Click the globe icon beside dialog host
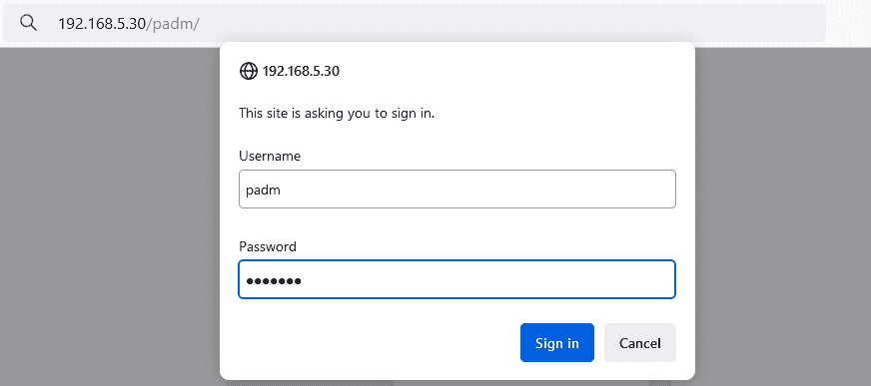The height and width of the screenshot is (386, 871). tap(249, 71)
